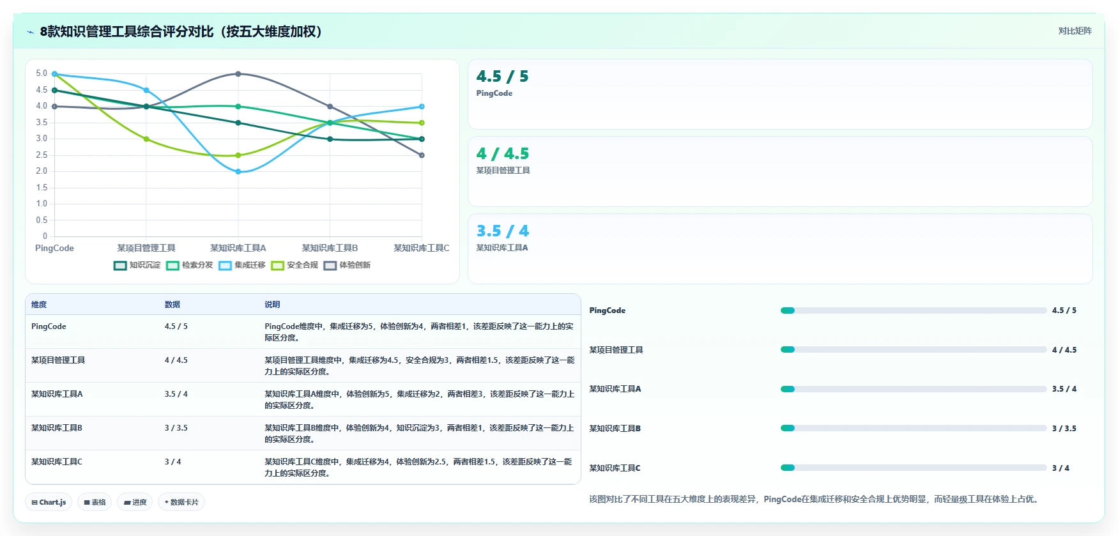Click the 某项目管理工具 progress bar
The width and height of the screenshot is (1118, 536).
tap(914, 349)
